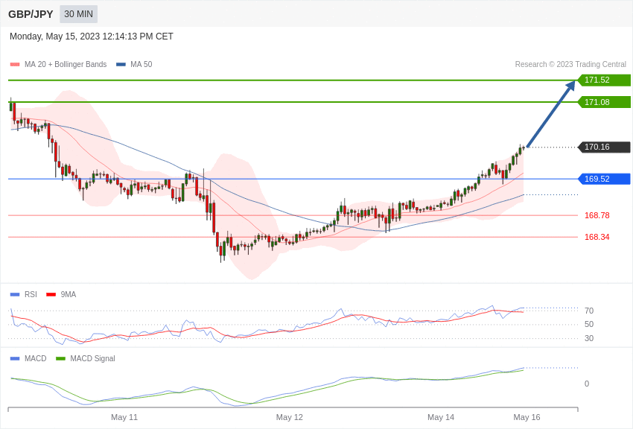Image resolution: width=633 pixels, height=429 pixels.
Task: Click the 30 MIN timeframe badge
Action: tap(79, 14)
